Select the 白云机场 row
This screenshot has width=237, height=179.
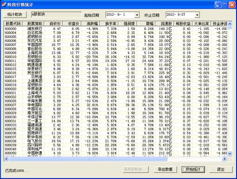[116, 33]
